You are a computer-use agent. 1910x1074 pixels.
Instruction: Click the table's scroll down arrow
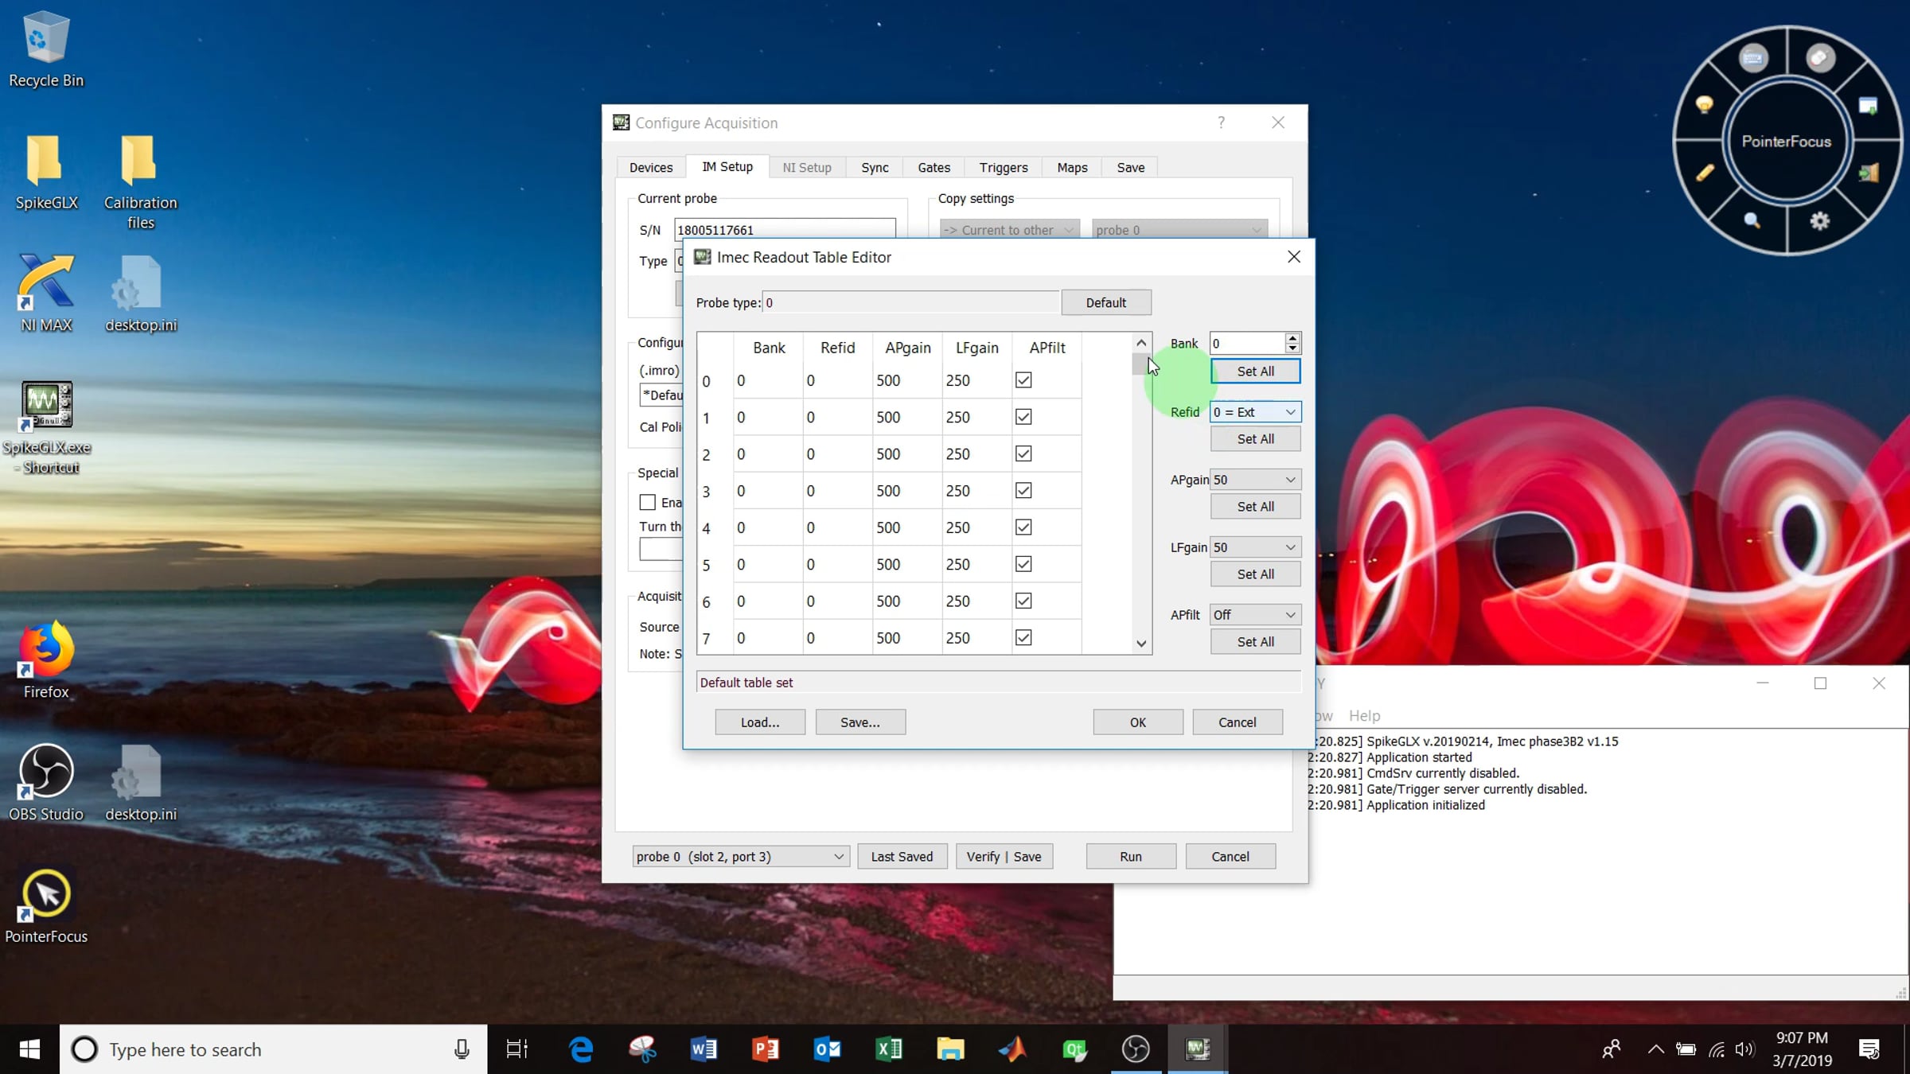click(1141, 644)
